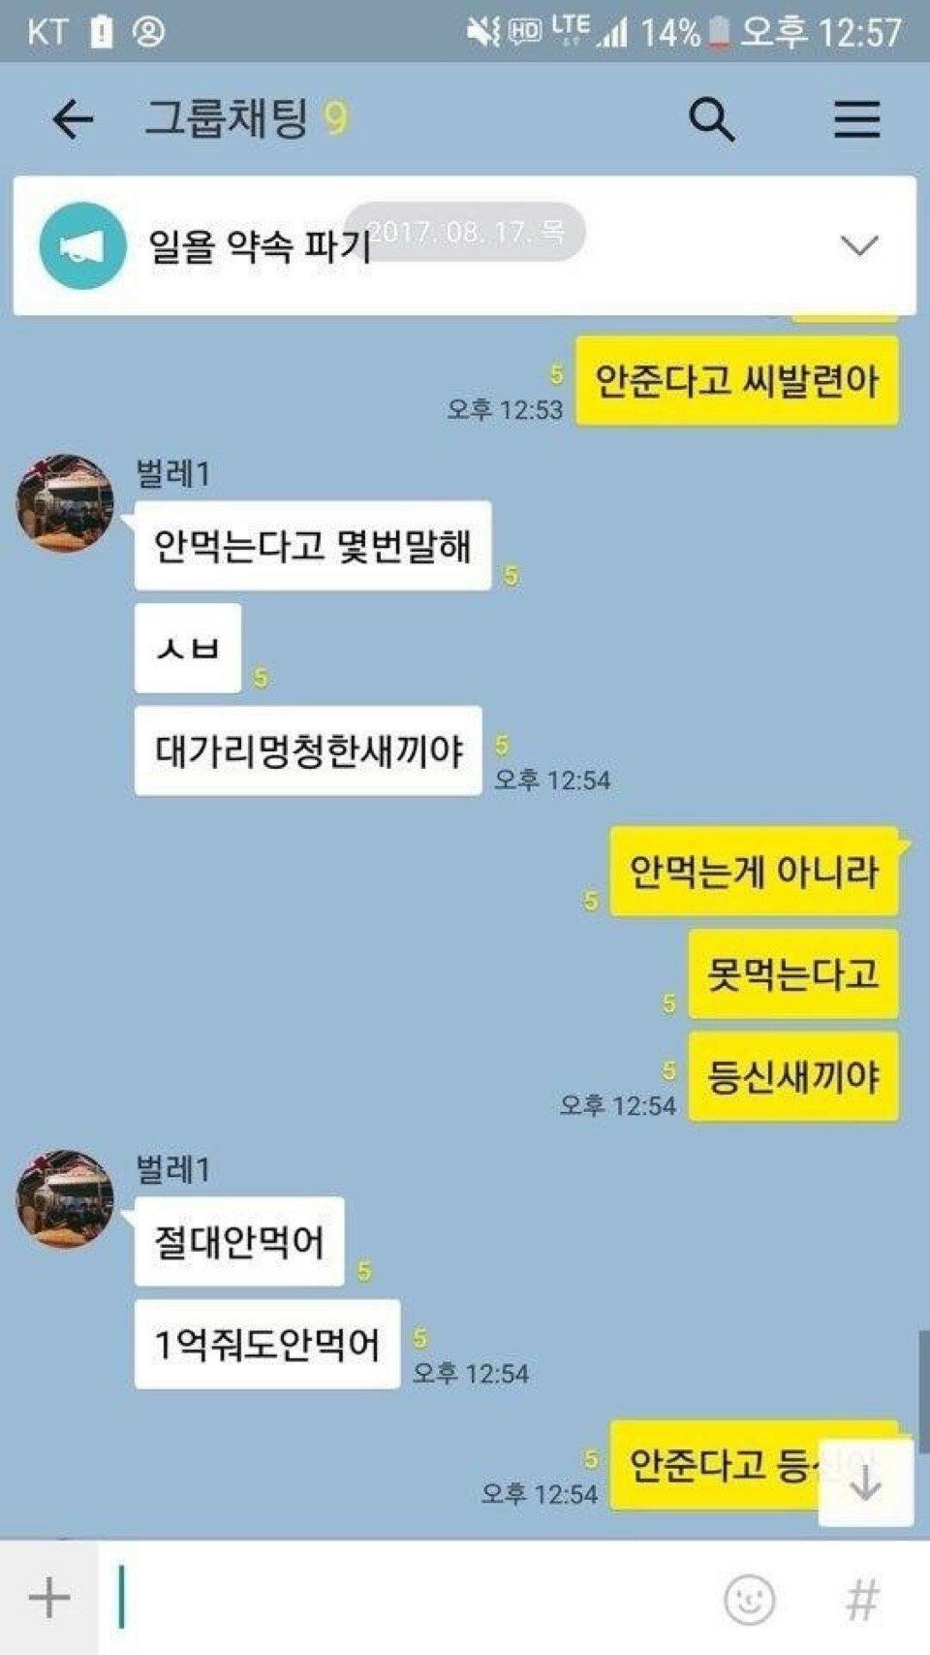Open the plus attachment button
The width and height of the screenshot is (930, 1655).
tap(48, 1597)
